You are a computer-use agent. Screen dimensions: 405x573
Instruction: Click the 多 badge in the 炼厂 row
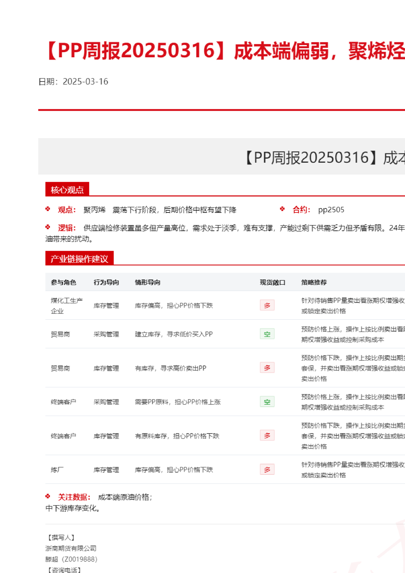click(267, 470)
